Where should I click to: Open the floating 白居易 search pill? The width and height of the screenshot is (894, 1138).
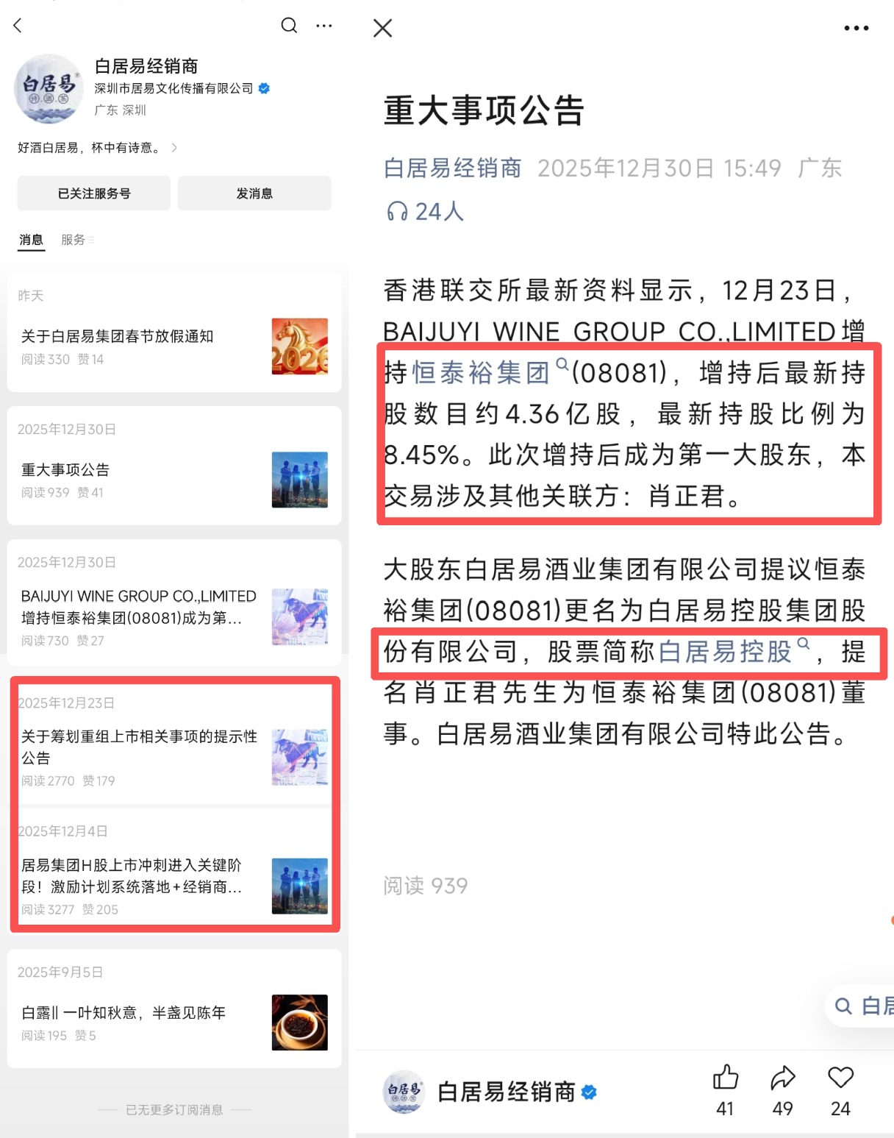click(860, 1006)
